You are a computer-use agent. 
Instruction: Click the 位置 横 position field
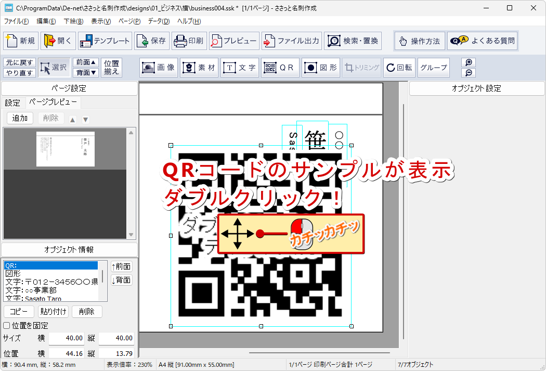pos(67,353)
